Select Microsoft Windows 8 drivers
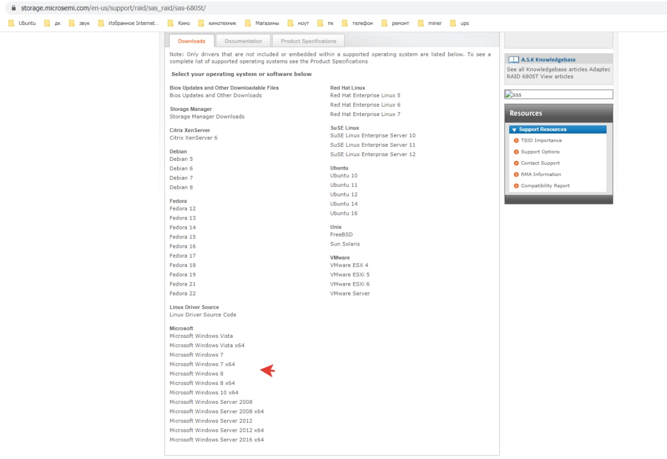The height and width of the screenshot is (459, 667). pyautogui.click(x=196, y=374)
